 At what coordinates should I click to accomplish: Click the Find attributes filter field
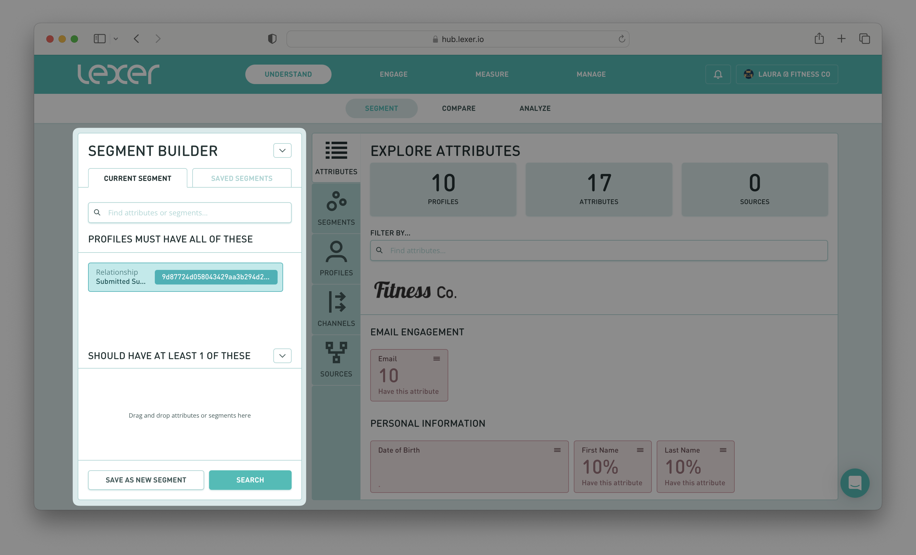point(598,250)
